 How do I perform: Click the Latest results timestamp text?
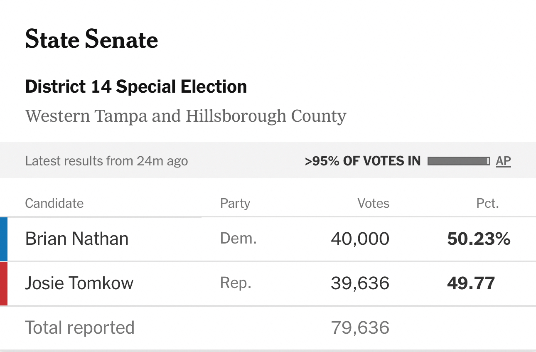106,161
